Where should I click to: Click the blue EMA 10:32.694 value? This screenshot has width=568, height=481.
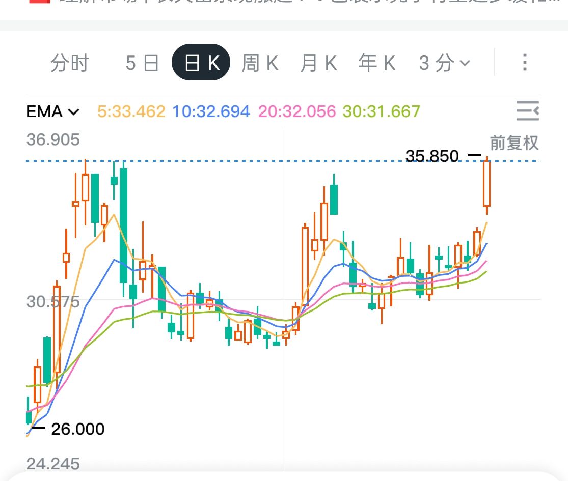pos(211,111)
